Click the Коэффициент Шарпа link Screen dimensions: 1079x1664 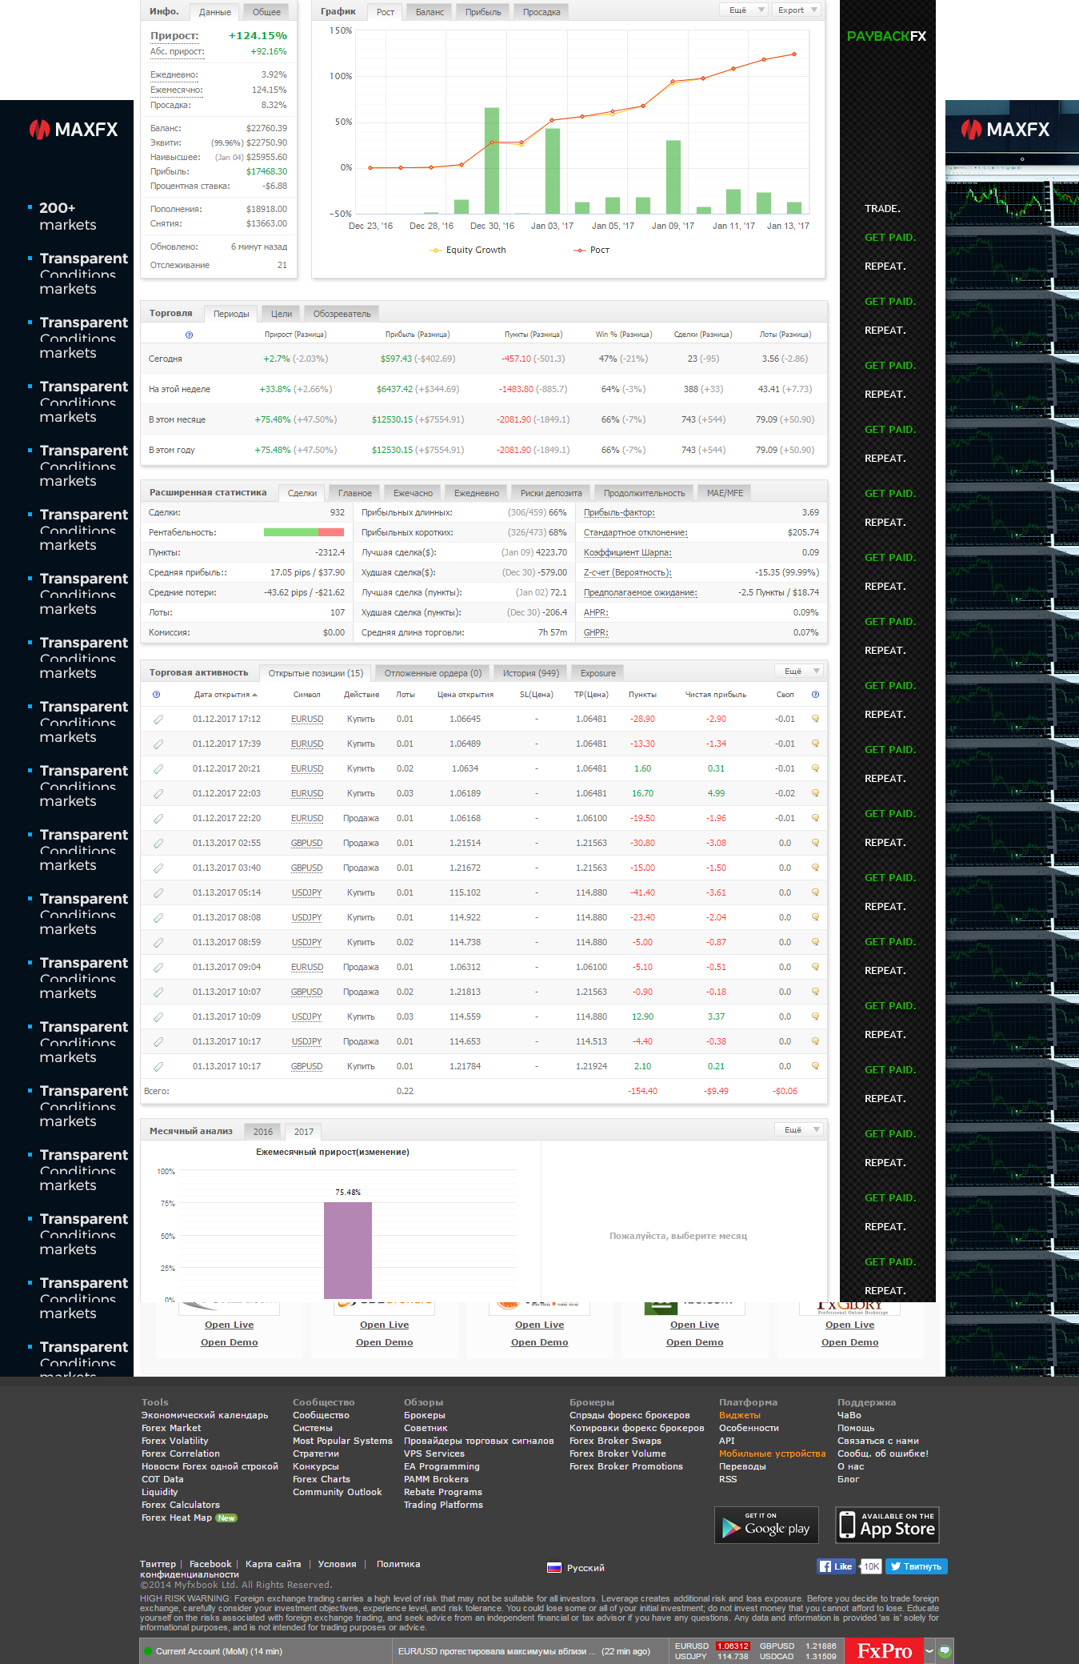[628, 552]
